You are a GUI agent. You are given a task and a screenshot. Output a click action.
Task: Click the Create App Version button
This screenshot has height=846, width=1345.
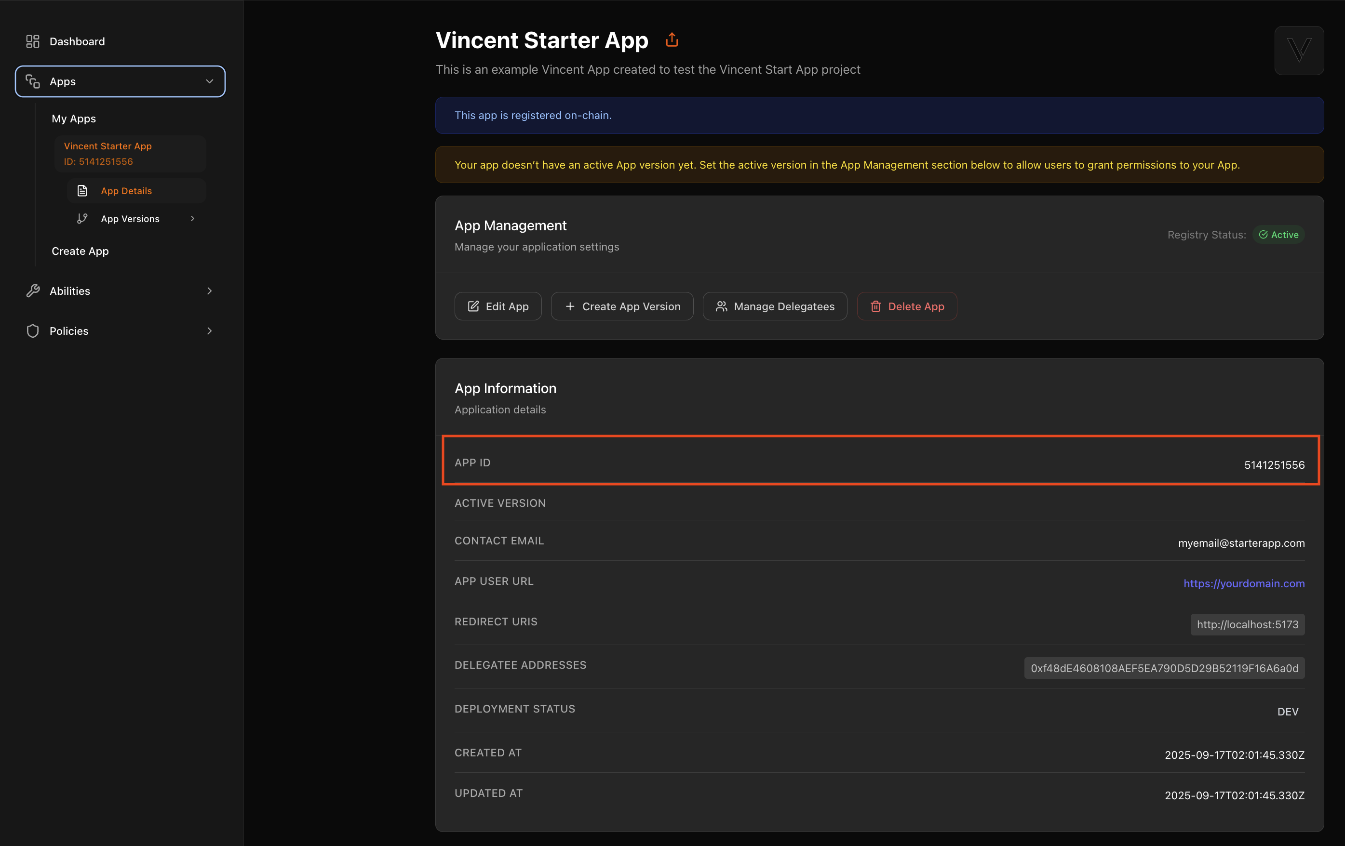[x=622, y=306]
